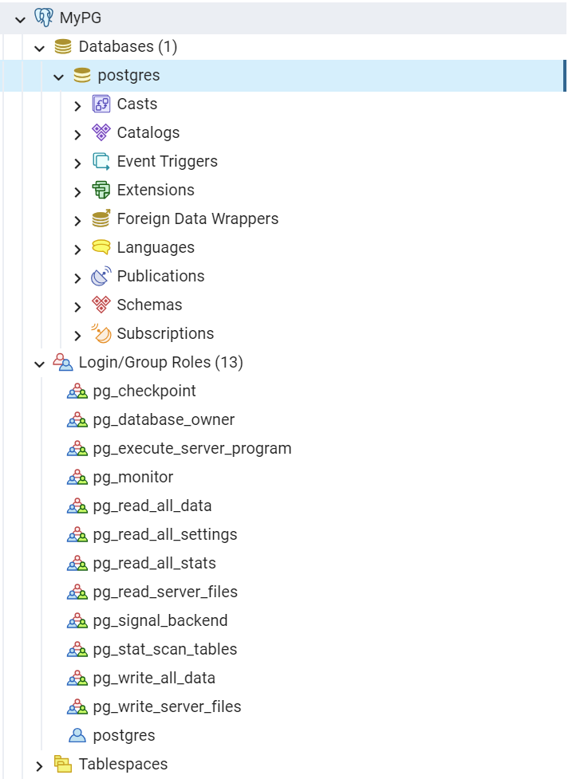Click the pg_read_all_stats role icon
Viewport: 584px width, 779px height.
(x=77, y=564)
